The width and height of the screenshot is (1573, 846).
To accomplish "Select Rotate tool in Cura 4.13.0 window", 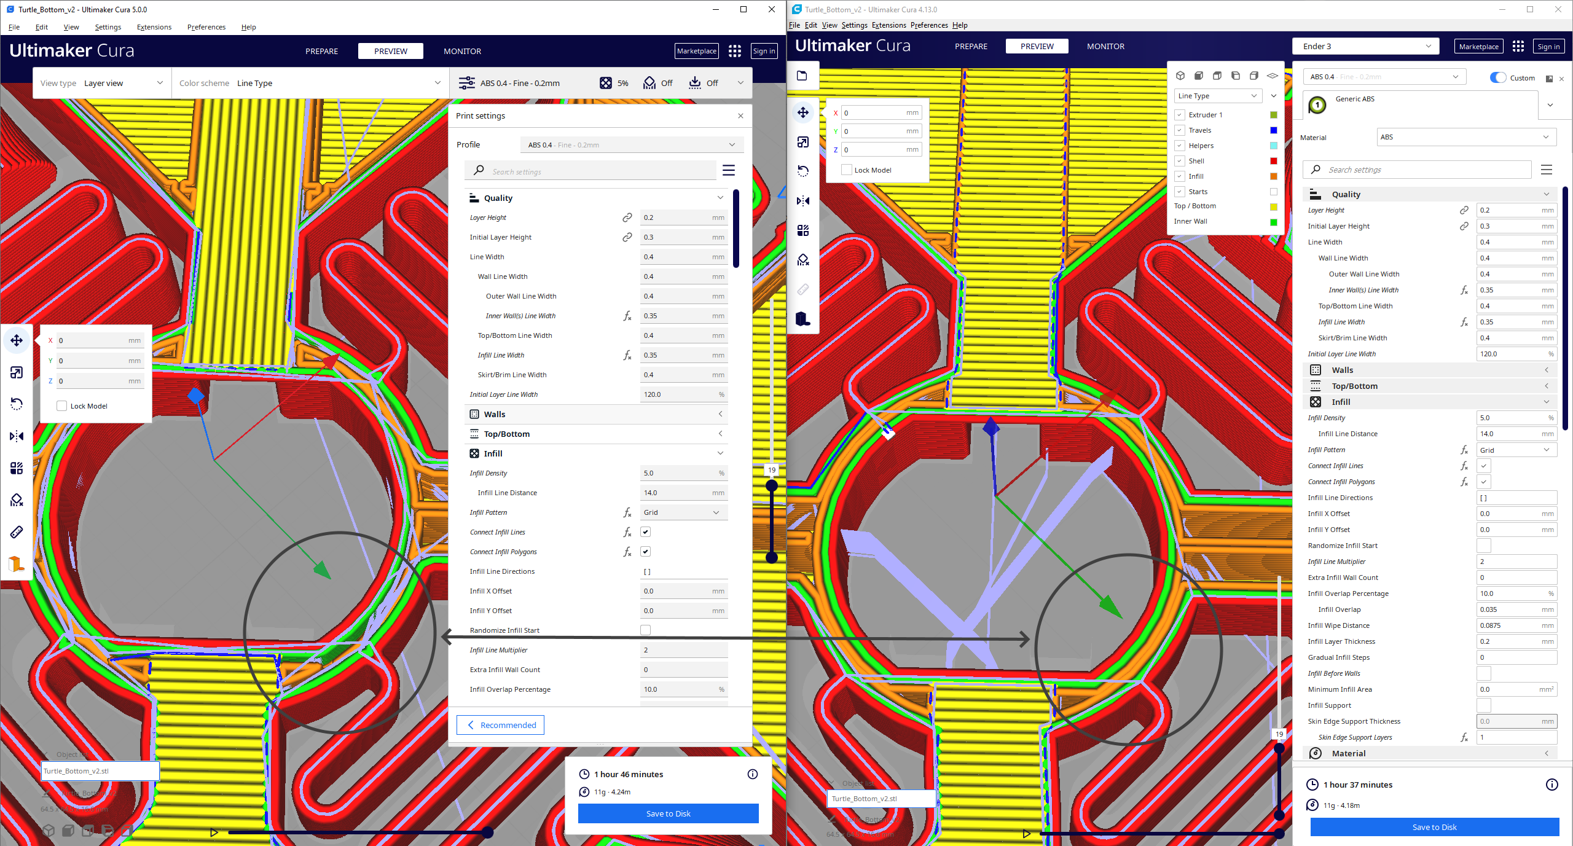I will [803, 171].
